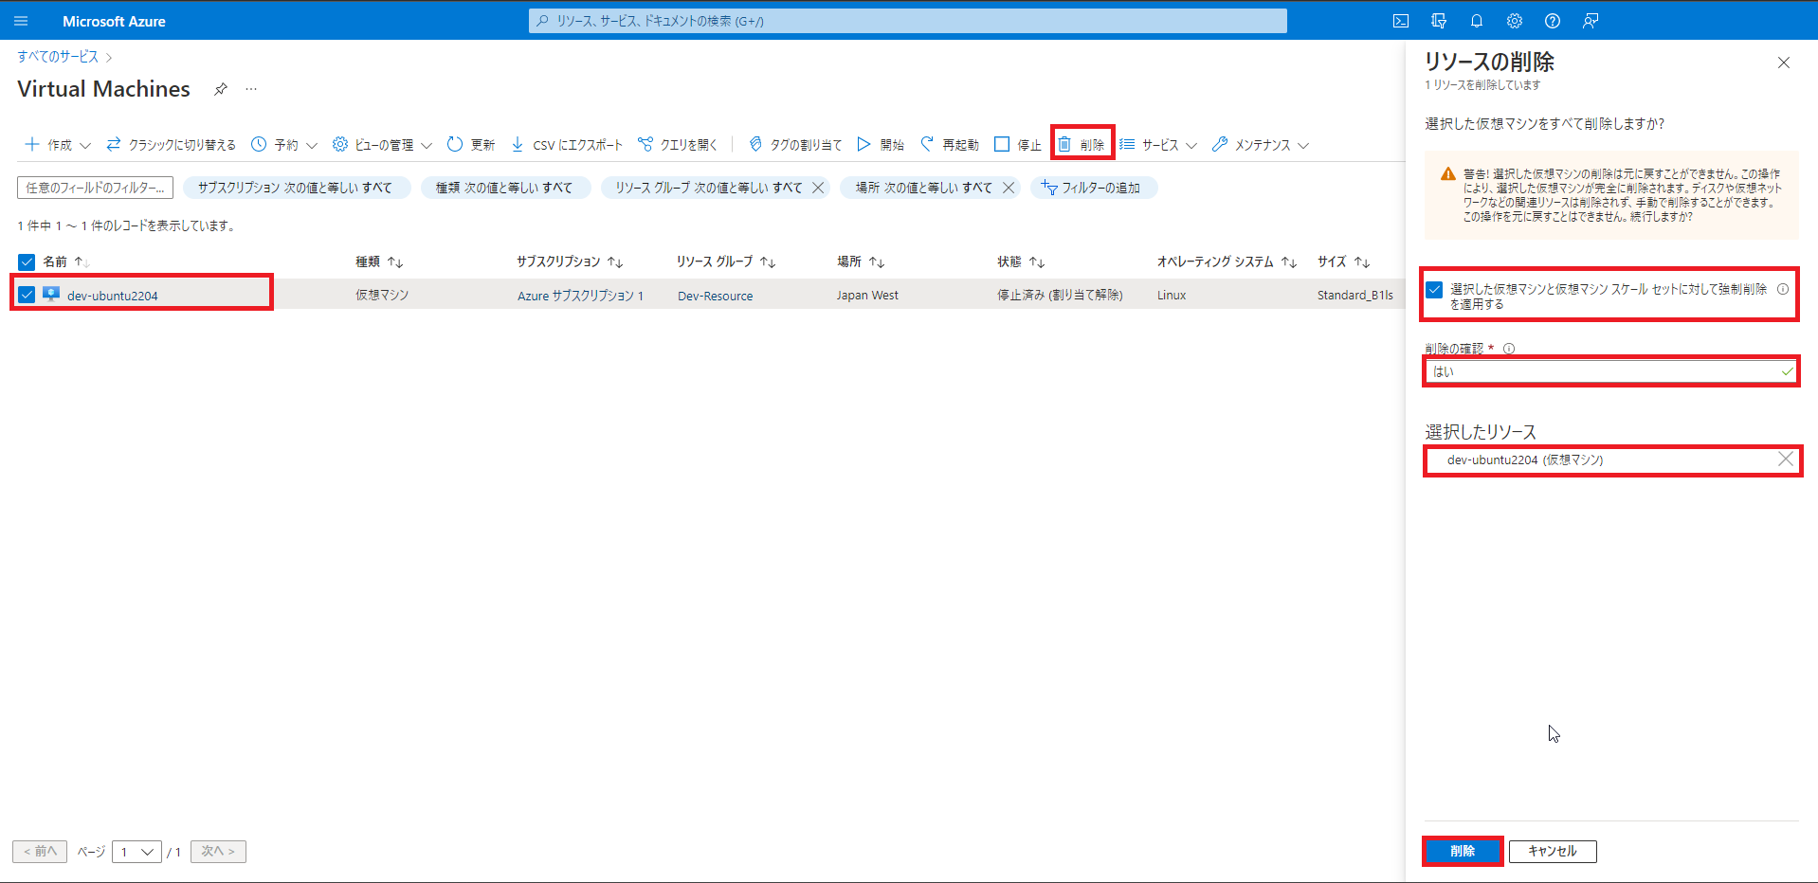
Task: Sort by リソース グループ column
Action: pyautogui.click(x=726, y=261)
